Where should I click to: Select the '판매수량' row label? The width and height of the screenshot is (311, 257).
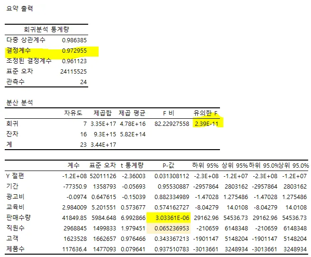coord(18,218)
